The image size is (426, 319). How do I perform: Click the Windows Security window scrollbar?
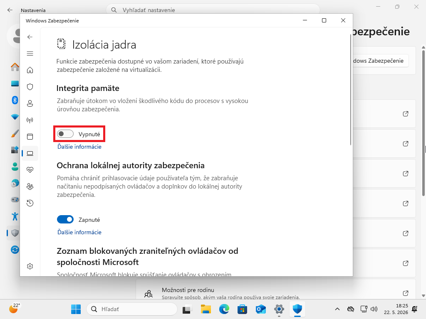tap(350, 90)
